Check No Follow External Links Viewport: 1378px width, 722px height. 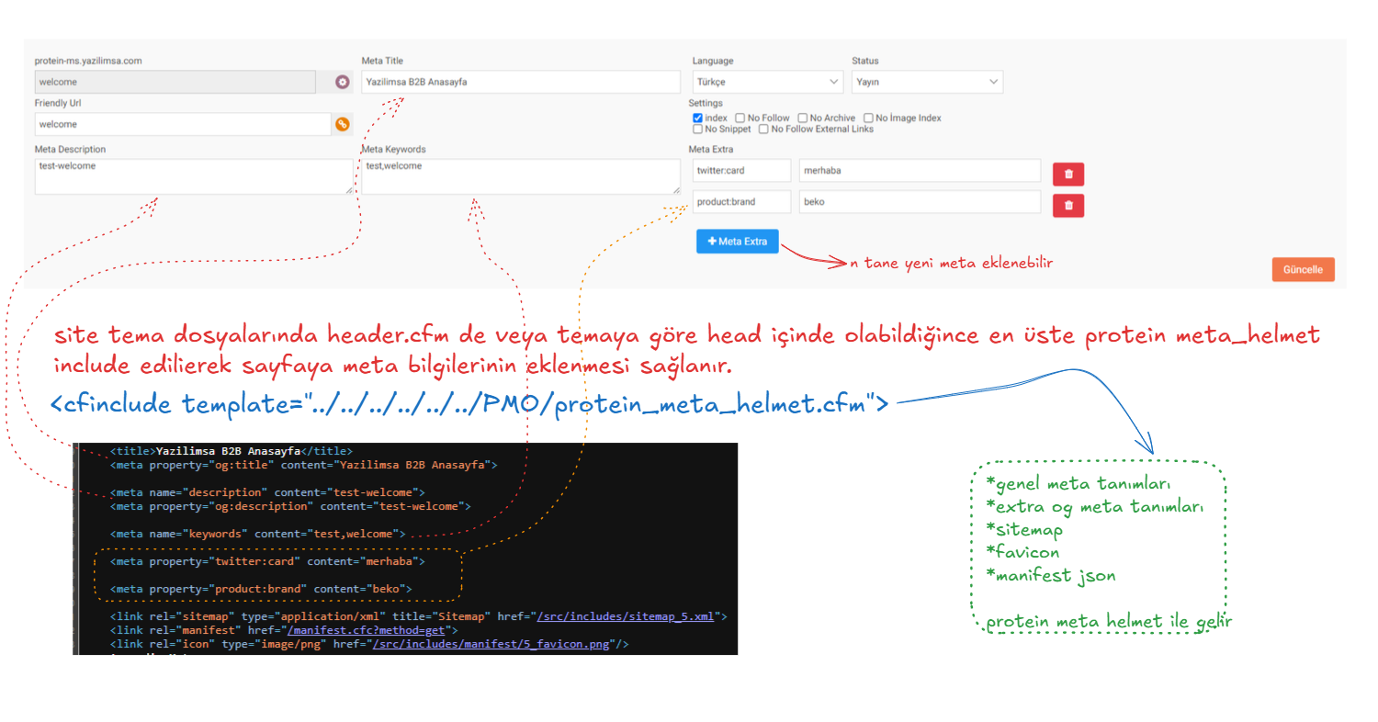tap(764, 130)
